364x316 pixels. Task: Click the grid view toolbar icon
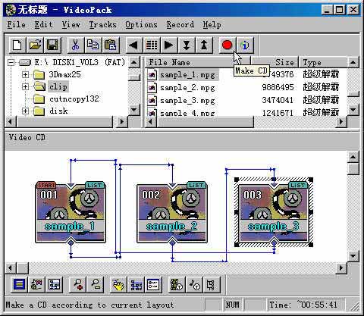pos(152,45)
